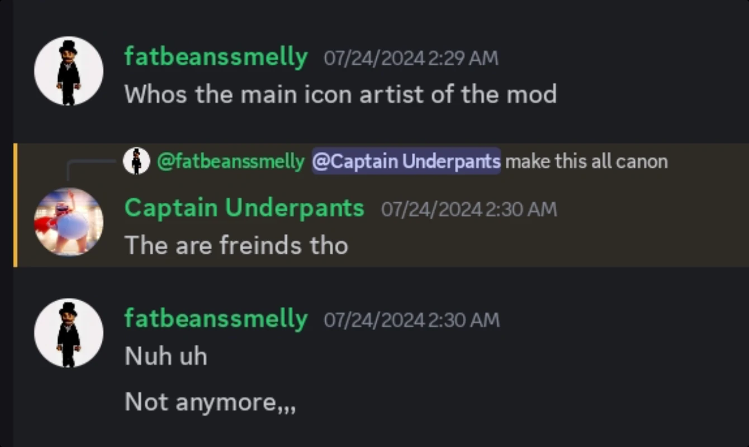Screen dimensions: 749x447
Task: Select the fatbeanssmelly username above the icon artist question
Action: click(x=216, y=57)
